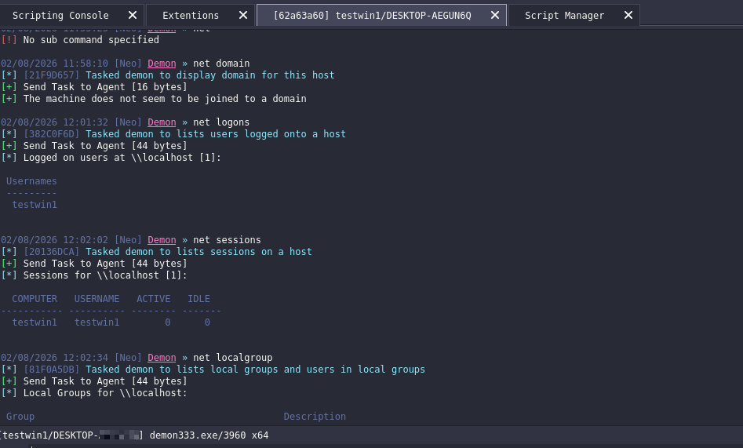Click the Demon link before net domain
The width and height of the screenshot is (743, 448).
(x=162, y=64)
